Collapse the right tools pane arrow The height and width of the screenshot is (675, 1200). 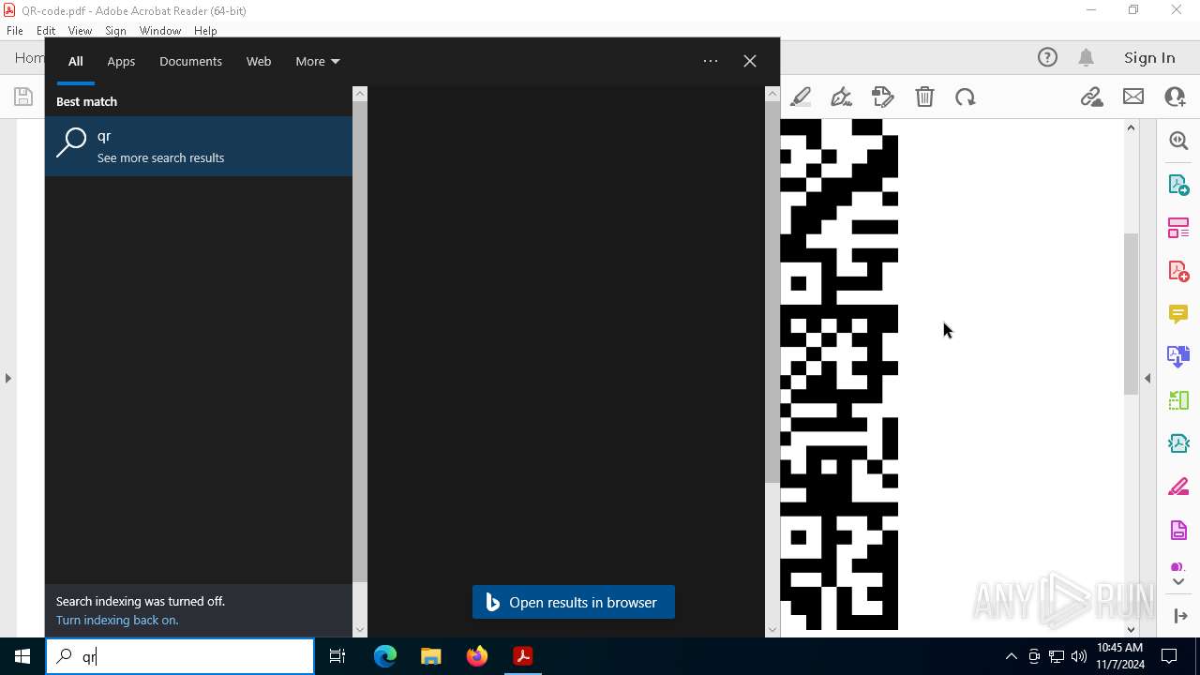1147,379
